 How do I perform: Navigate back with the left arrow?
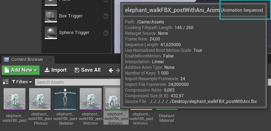pyautogui.click(x=111, y=70)
